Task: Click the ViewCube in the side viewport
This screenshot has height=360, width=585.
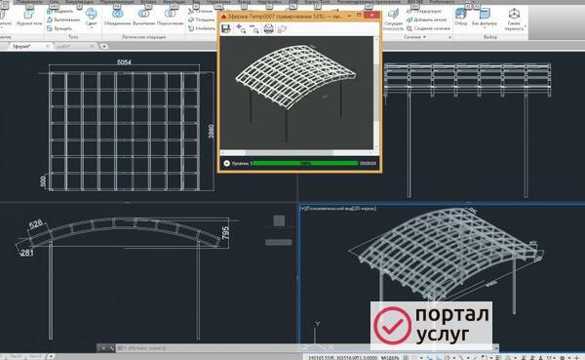Action: [x=279, y=220]
